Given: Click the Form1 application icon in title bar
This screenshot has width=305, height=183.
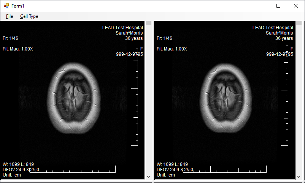Looking at the screenshot, I should click(x=6, y=6).
